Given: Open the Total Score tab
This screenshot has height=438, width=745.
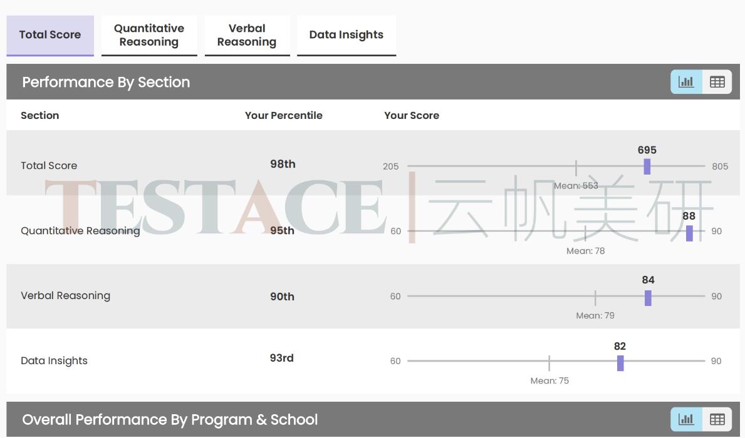Looking at the screenshot, I should (x=50, y=35).
